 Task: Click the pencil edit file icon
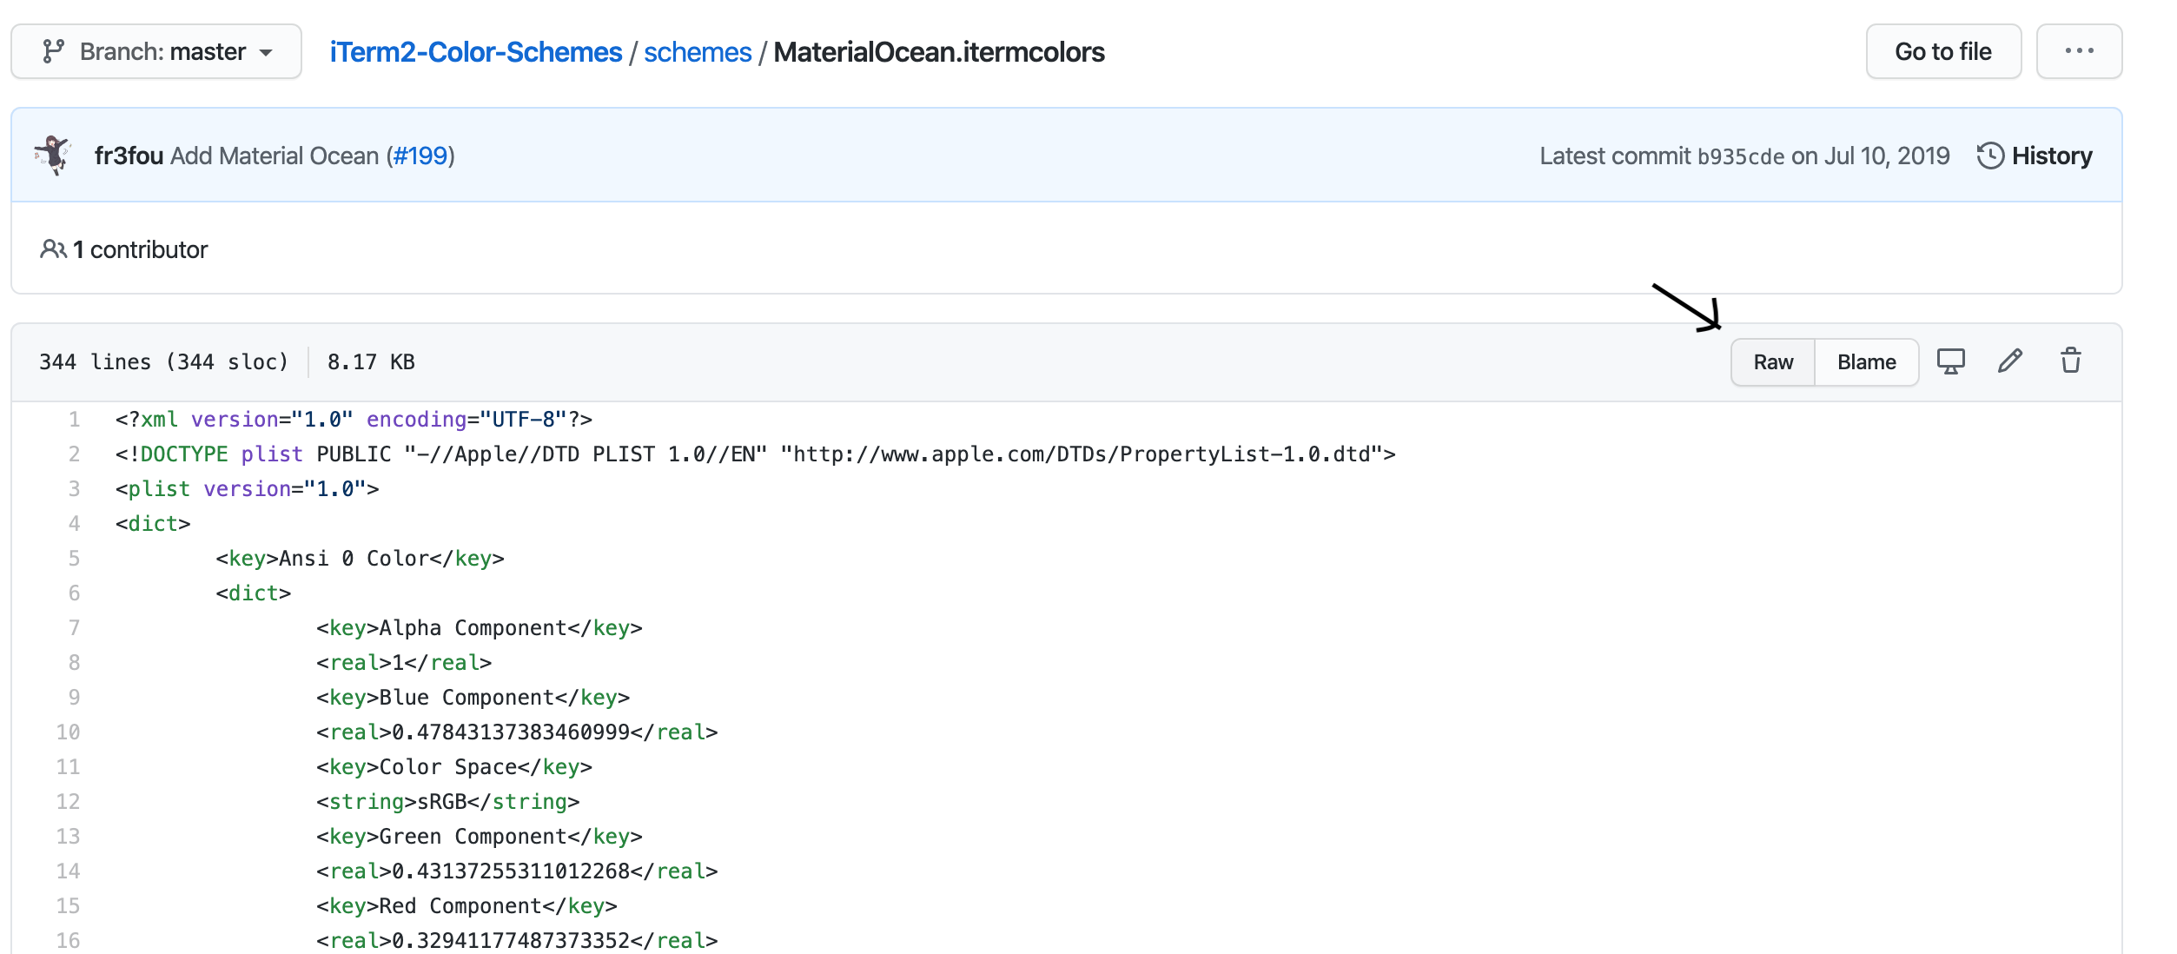coord(2010,361)
